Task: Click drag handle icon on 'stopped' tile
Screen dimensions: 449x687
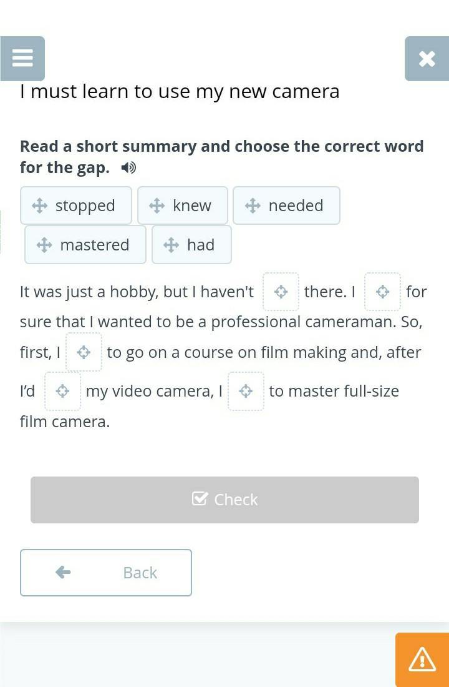Action: (x=39, y=205)
